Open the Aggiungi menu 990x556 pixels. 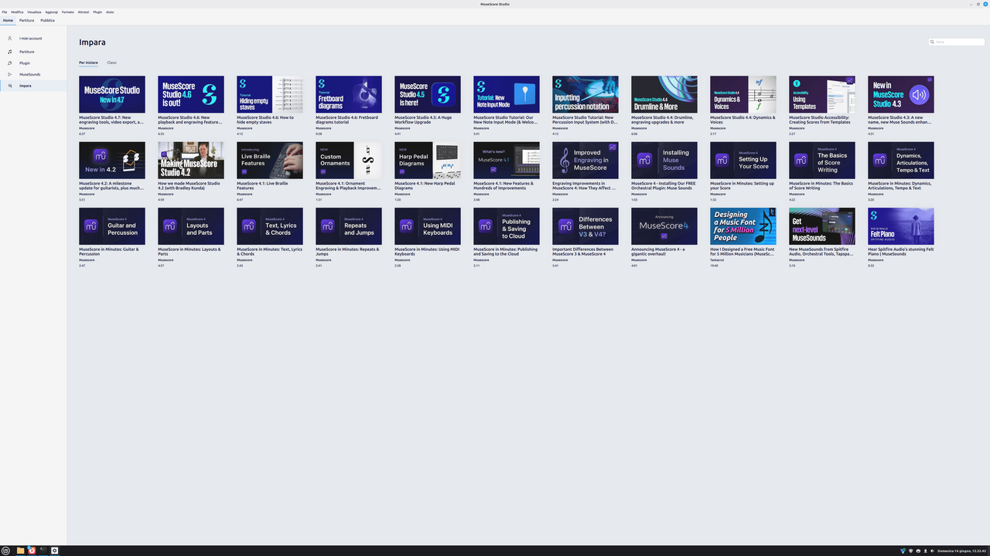coord(52,12)
